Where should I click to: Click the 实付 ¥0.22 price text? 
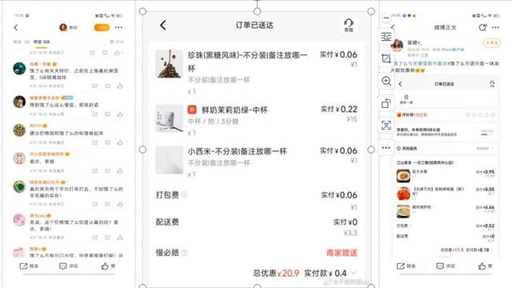(339, 109)
